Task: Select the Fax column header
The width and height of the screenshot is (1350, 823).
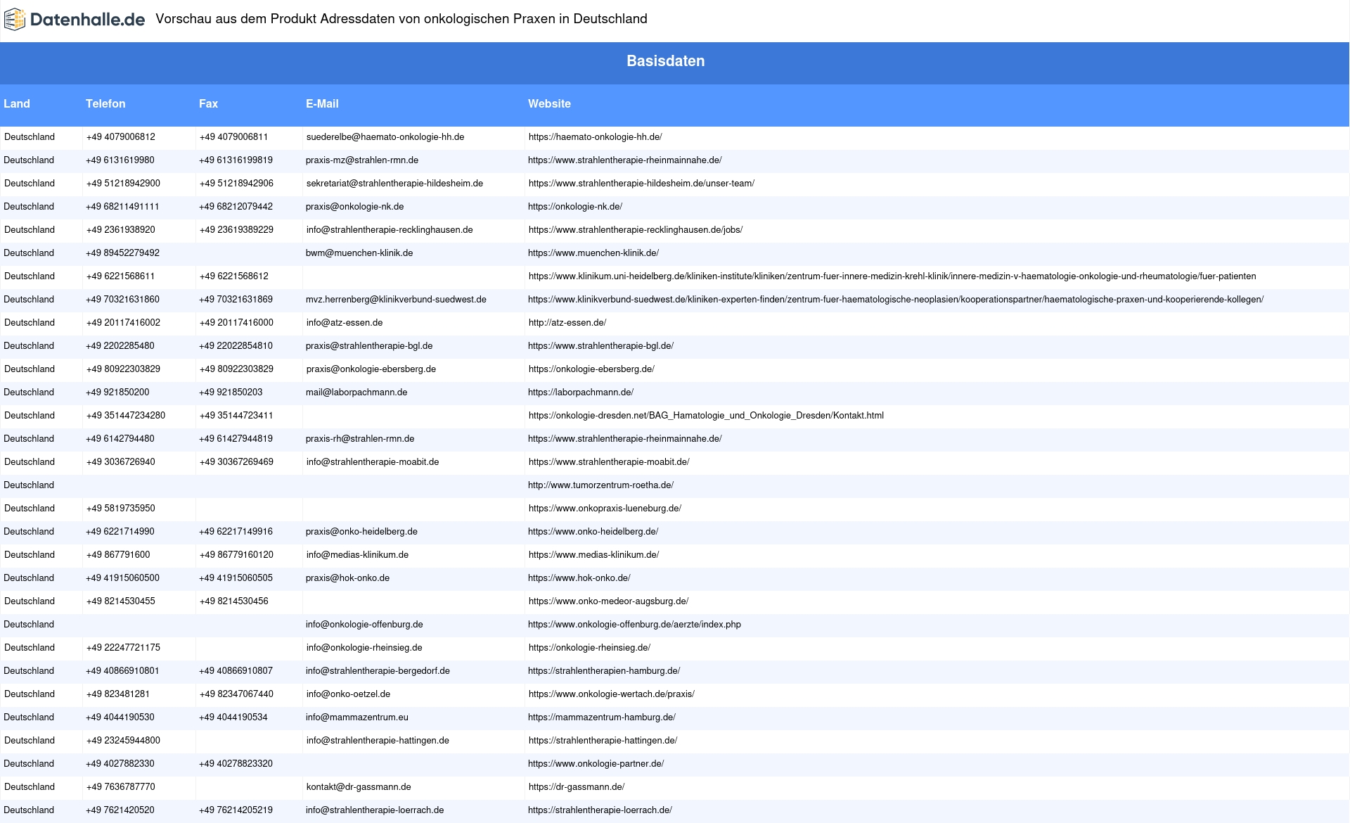Action: click(x=208, y=103)
